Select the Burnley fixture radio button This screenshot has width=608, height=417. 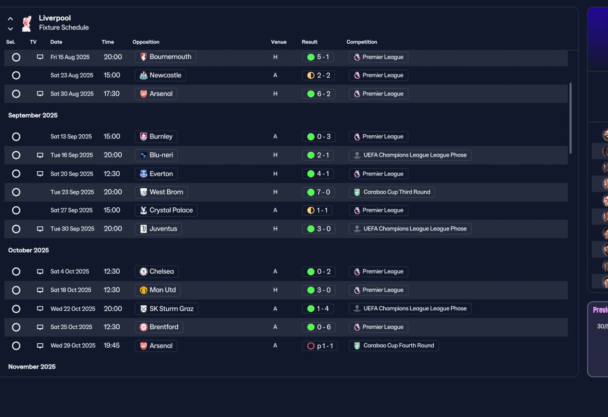16,137
